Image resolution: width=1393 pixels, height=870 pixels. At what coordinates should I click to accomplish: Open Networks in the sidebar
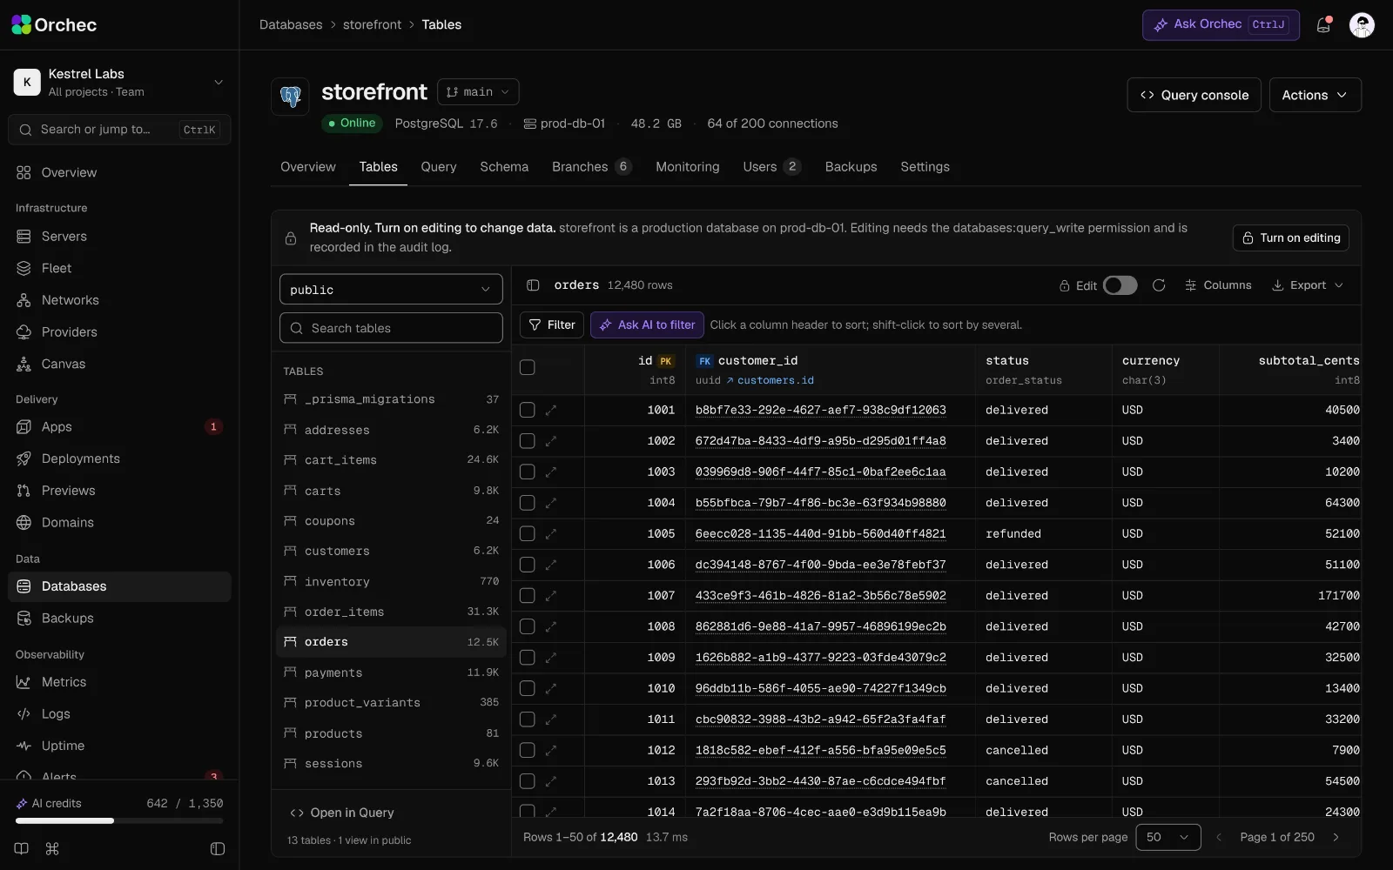(x=119, y=300)
